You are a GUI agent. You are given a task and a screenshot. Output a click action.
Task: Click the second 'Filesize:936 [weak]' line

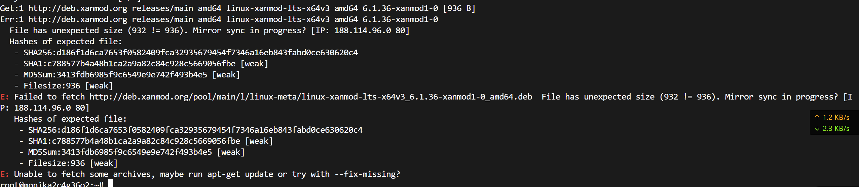pyautogui.click(x=73, y=163)
